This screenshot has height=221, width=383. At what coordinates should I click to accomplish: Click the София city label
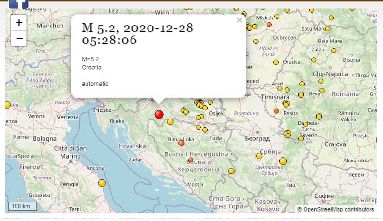(324, 196)
